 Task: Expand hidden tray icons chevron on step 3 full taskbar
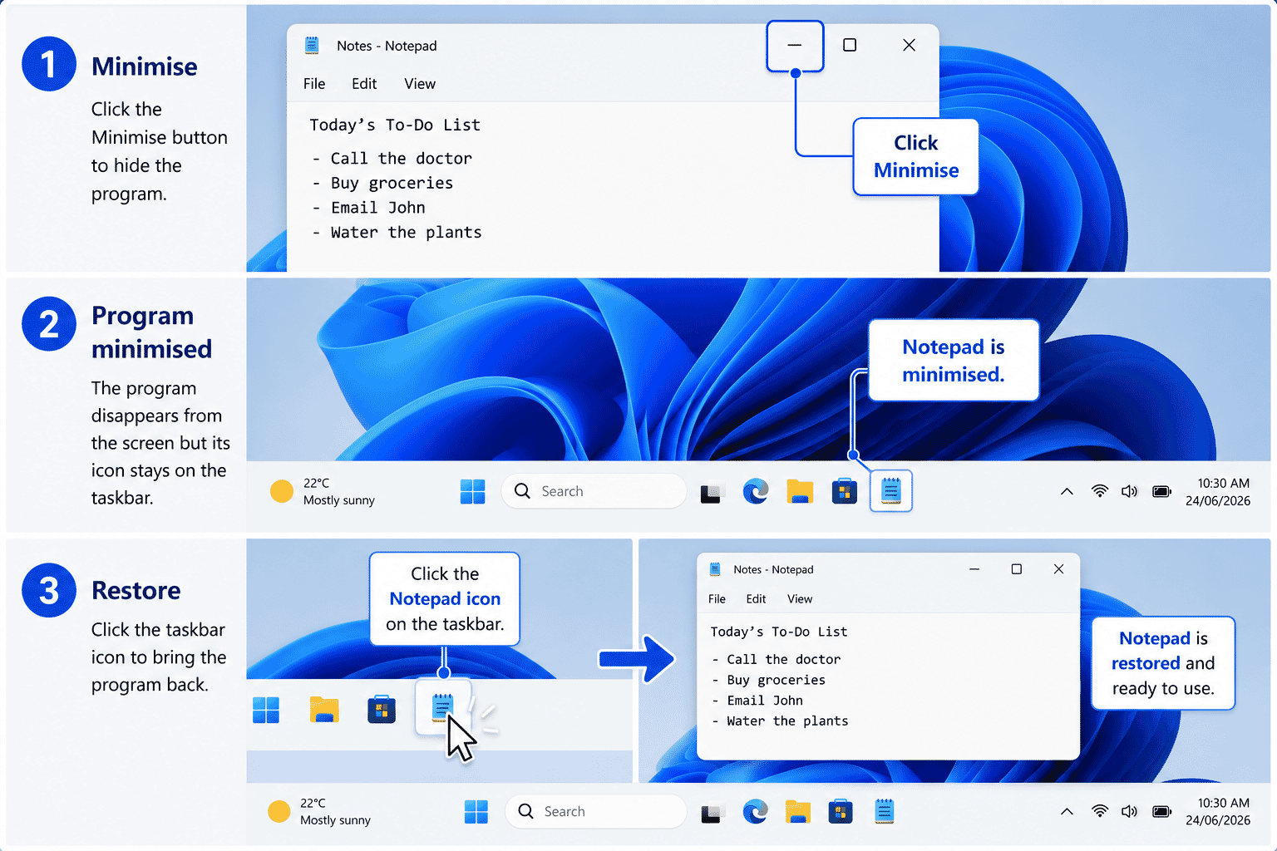(1067, 811)
